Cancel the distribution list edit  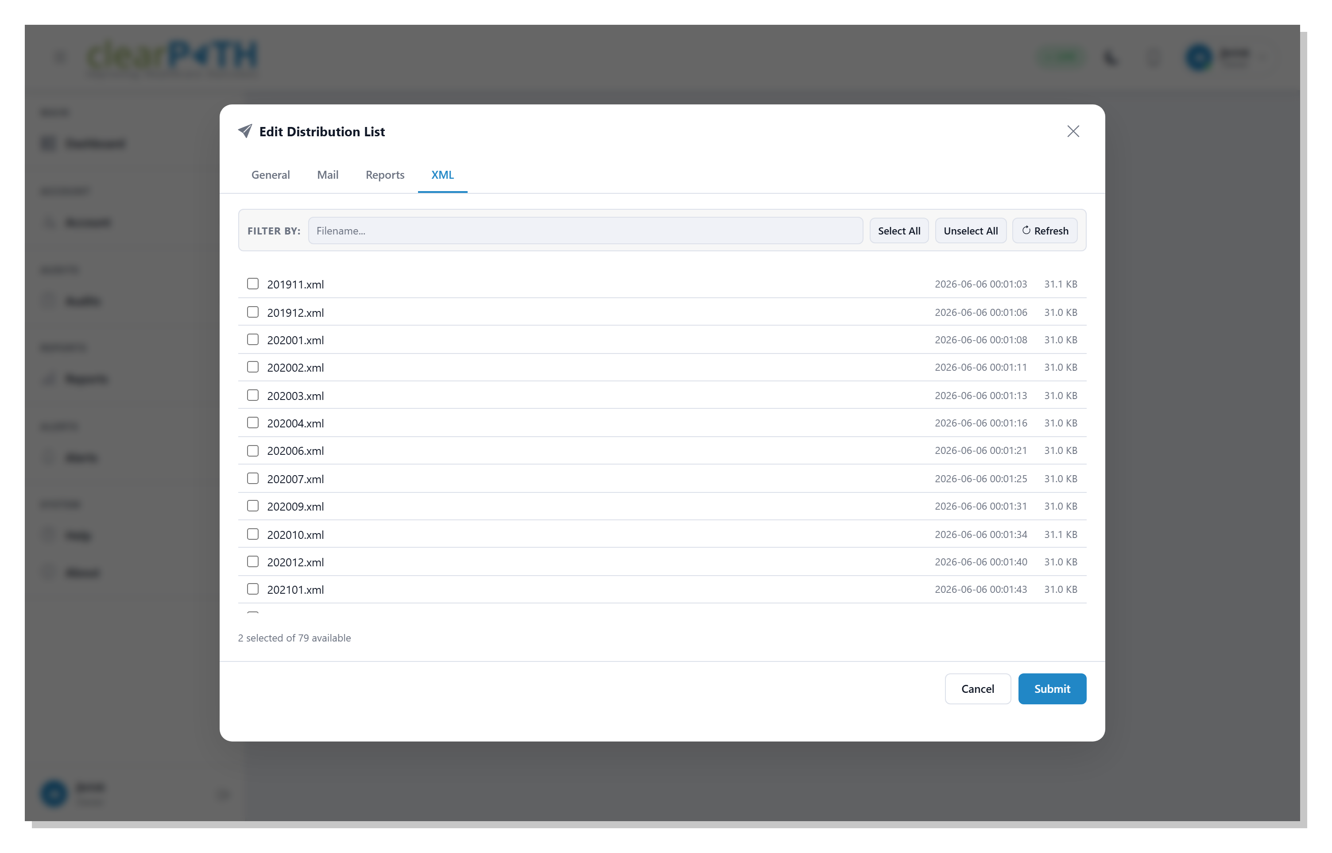click(x=977, y=688)
